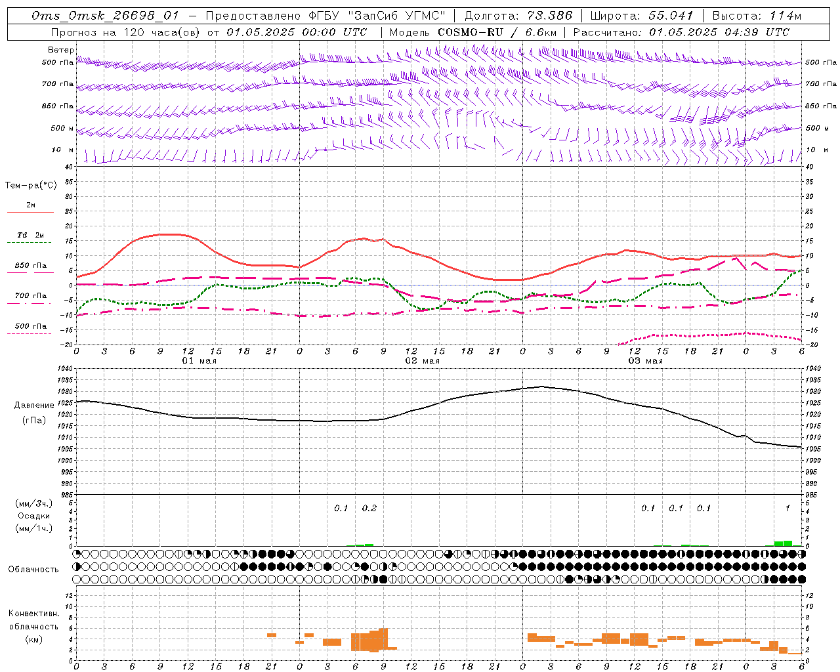Select the Облачность cloud cover label
Screen dimensions: 840x672
(x=33, y=569)
